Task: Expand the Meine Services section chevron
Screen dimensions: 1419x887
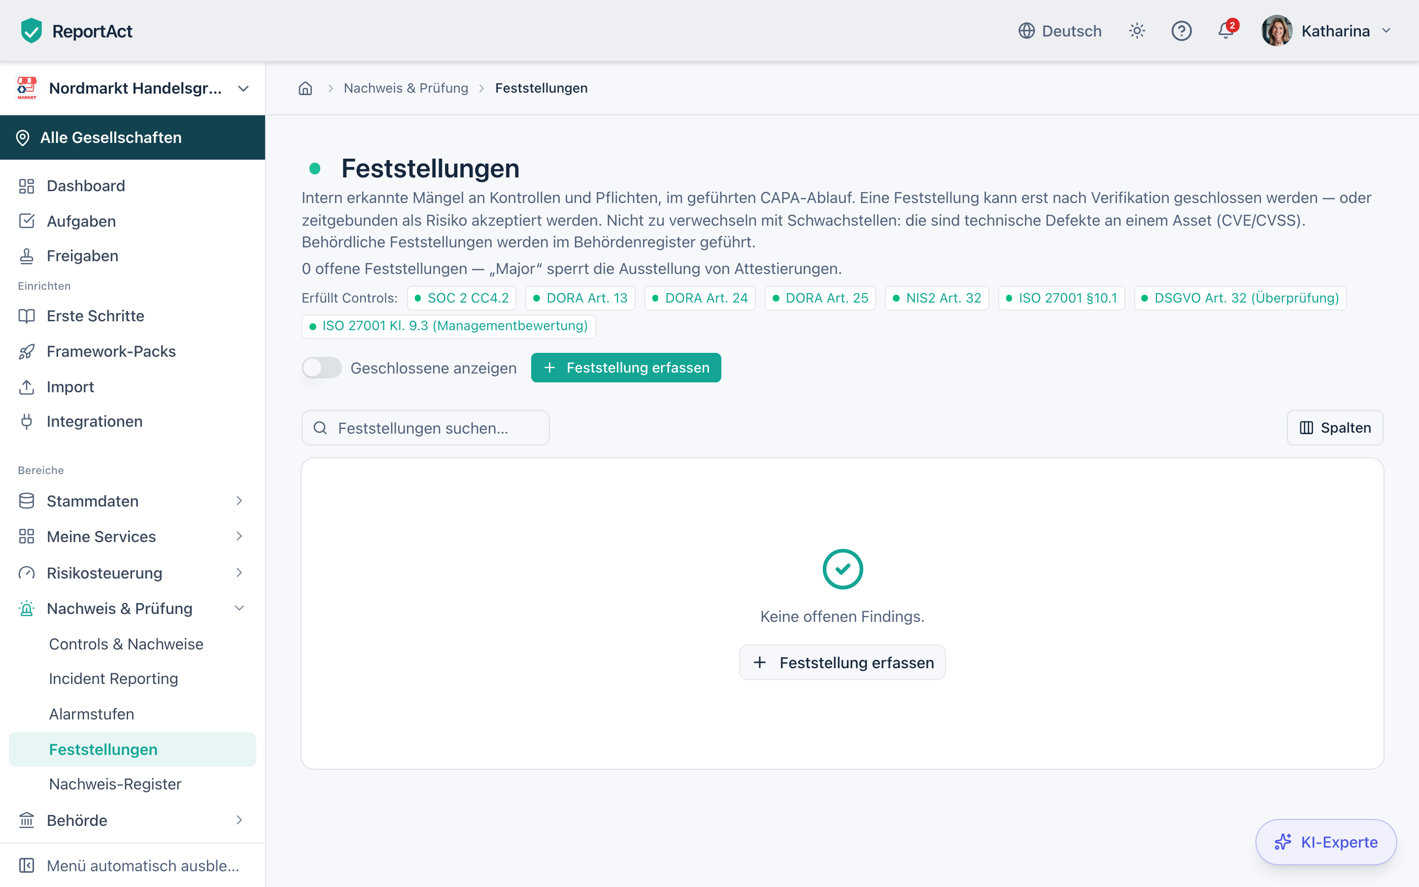Action: (239, 536)
